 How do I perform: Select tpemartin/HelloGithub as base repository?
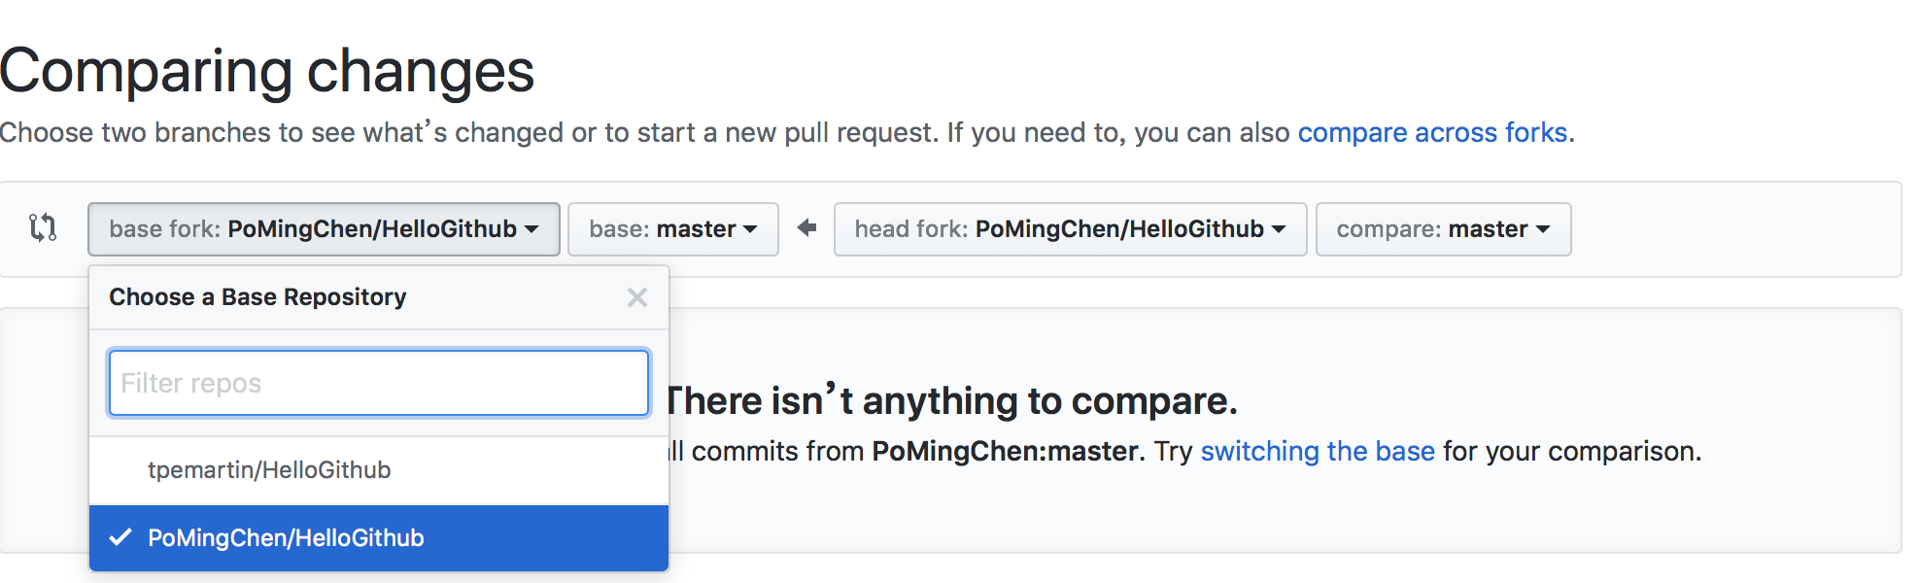(269, 470)
